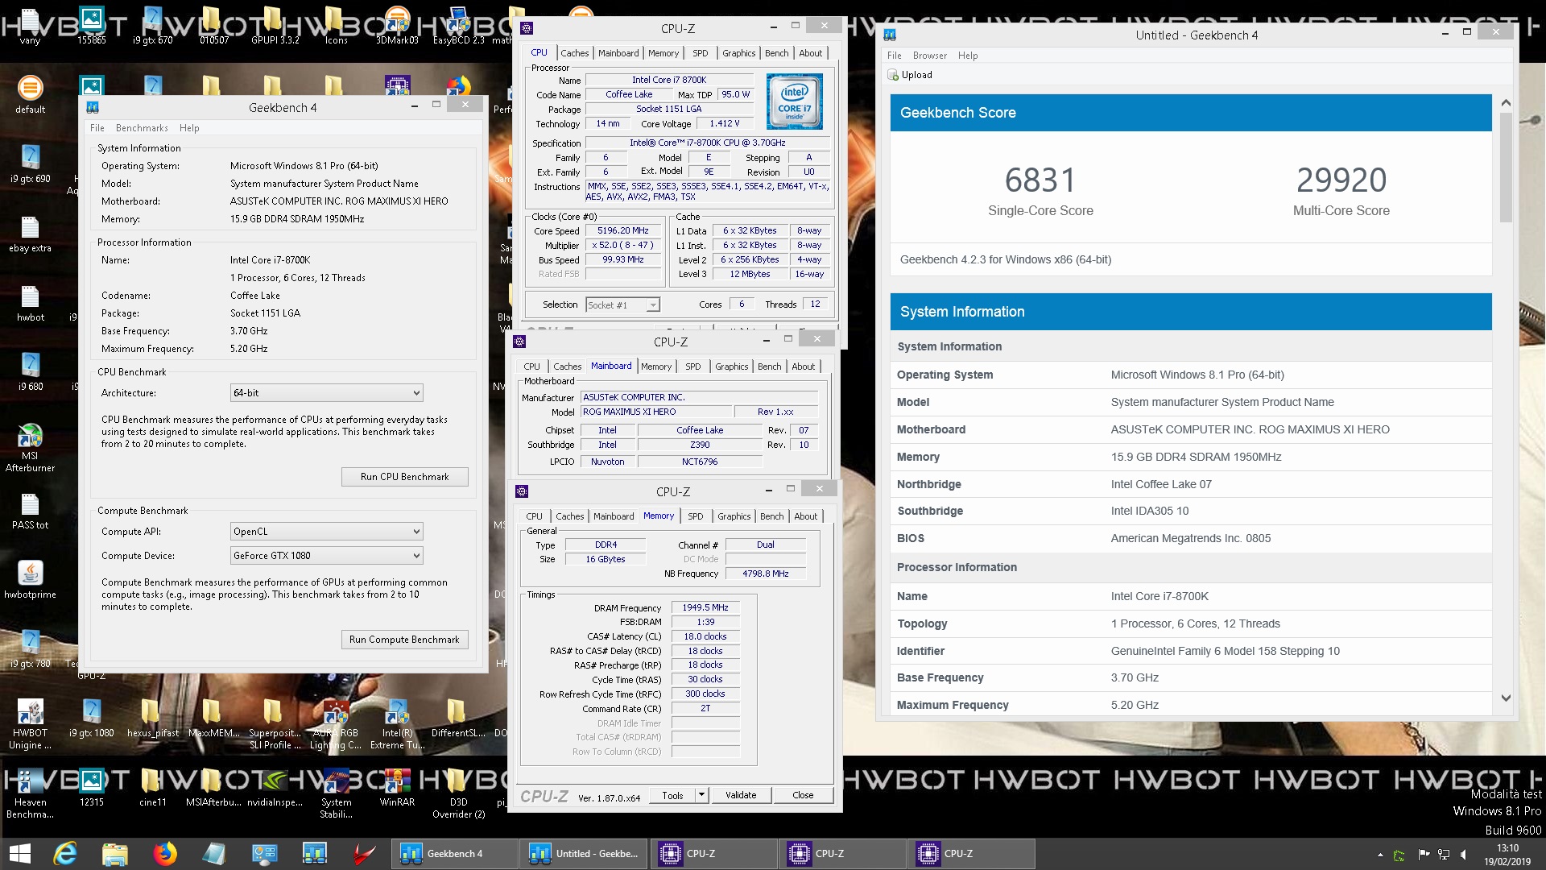Open the Browser menu in Untitled Geekbench window

point(929,56)
